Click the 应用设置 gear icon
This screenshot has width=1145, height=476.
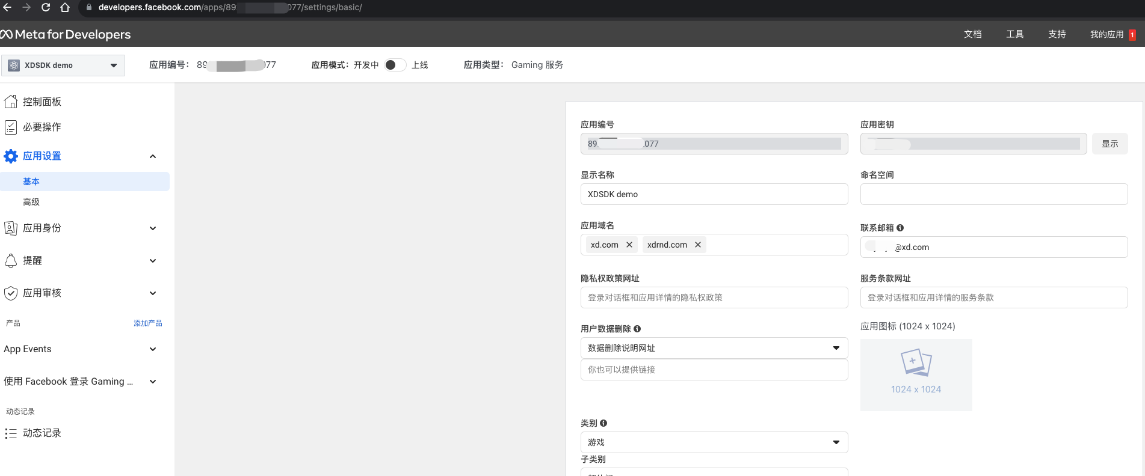pos(10,156)
